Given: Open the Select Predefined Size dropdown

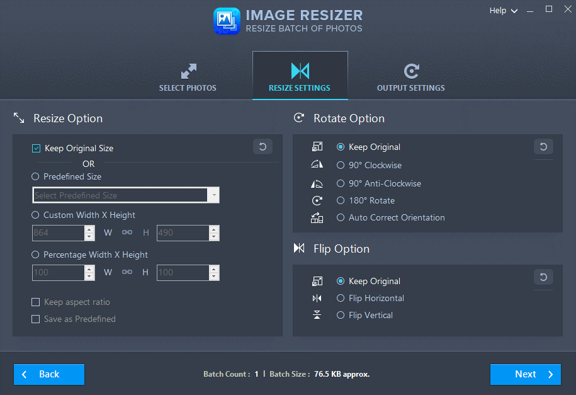Looking at the screenshot, I should click(x=213, y=195).
